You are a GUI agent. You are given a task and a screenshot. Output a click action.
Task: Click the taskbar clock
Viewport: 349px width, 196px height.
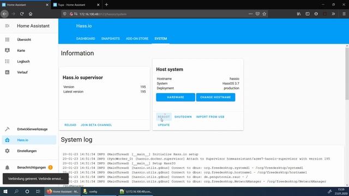pyautogui.click(x=341, y=192)
